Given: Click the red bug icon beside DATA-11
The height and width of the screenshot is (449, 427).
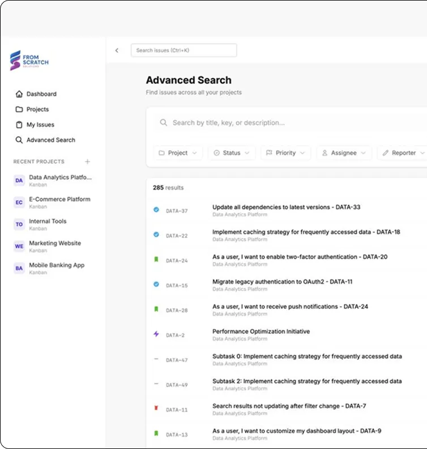Looking at the screenshot, I should tap(156, 408).
